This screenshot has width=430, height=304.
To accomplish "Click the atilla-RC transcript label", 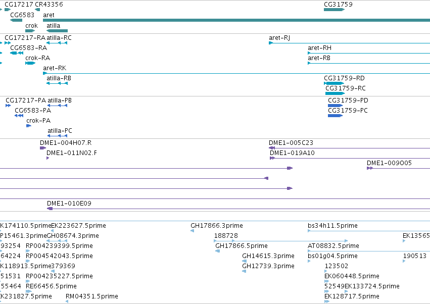I will click(59, 38).
